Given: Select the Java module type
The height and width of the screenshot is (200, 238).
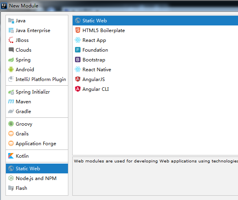Looking at the screenshot, I should click(x=37, y=21).
